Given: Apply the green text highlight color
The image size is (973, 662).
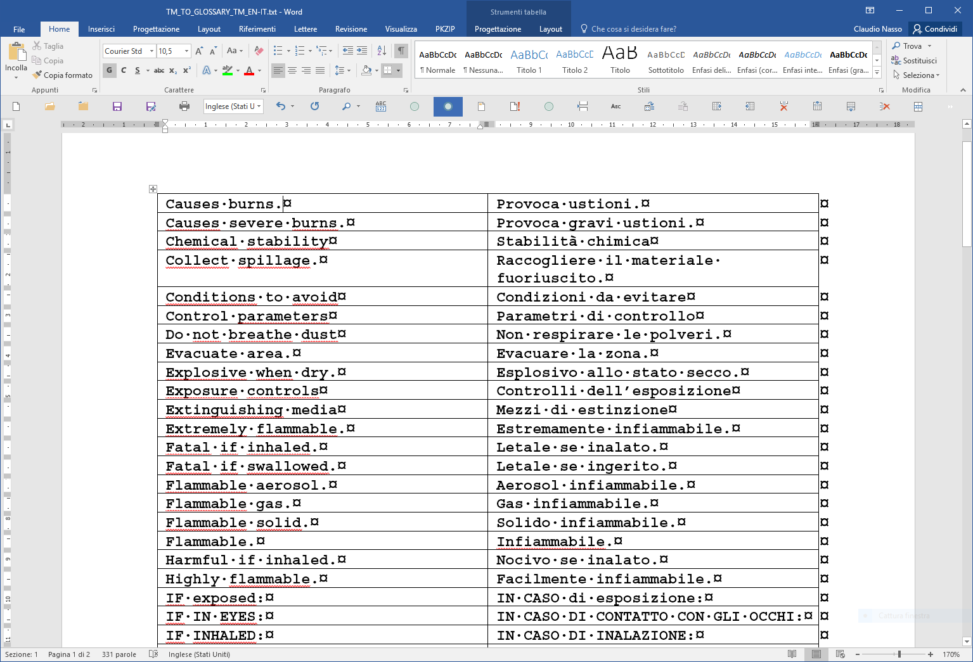Looking at the screenshot, I should [x=228, y=70].
